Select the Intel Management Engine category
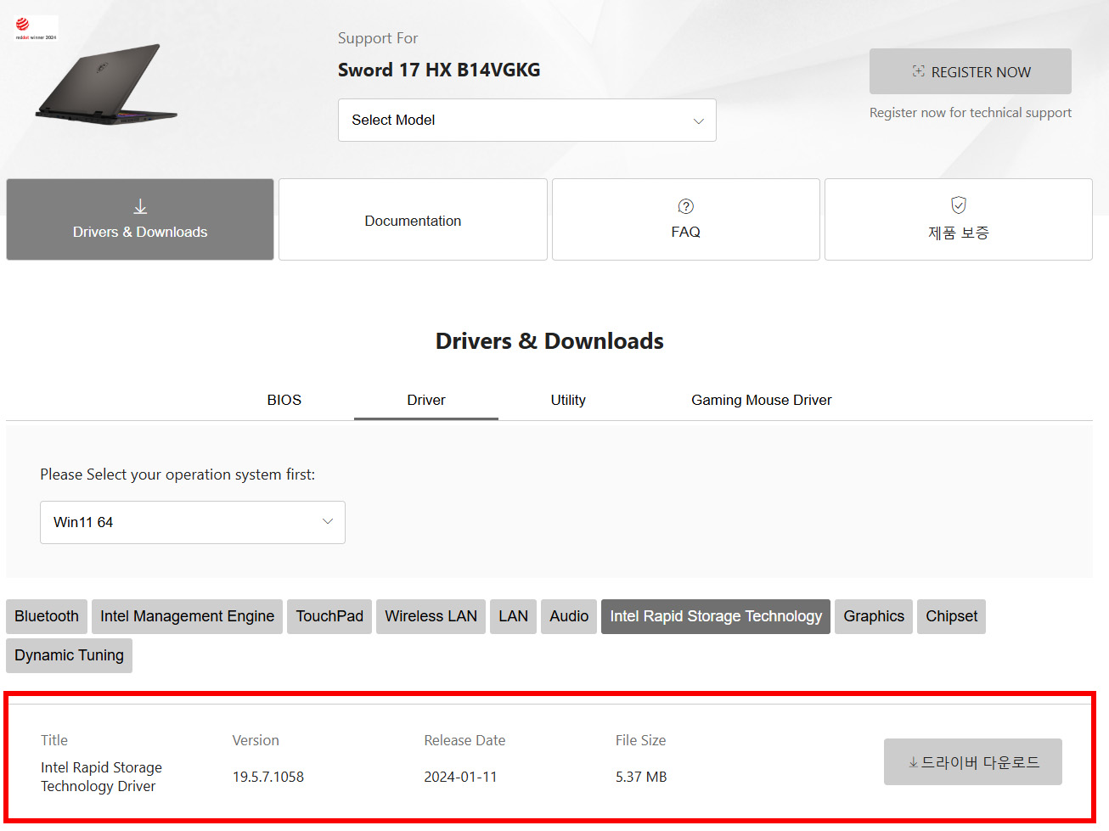1109x831 pixels. click(187, 616)
